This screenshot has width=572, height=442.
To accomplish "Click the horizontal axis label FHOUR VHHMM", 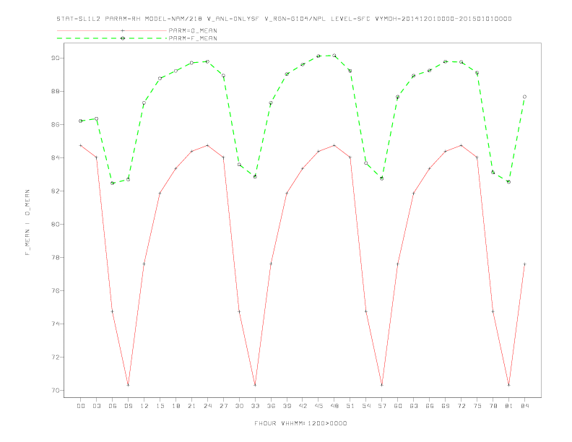I will click(300, 423).
